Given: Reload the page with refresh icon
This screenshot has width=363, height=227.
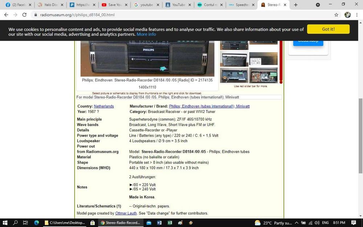Looking at the screenshot, I should [24, 15].
